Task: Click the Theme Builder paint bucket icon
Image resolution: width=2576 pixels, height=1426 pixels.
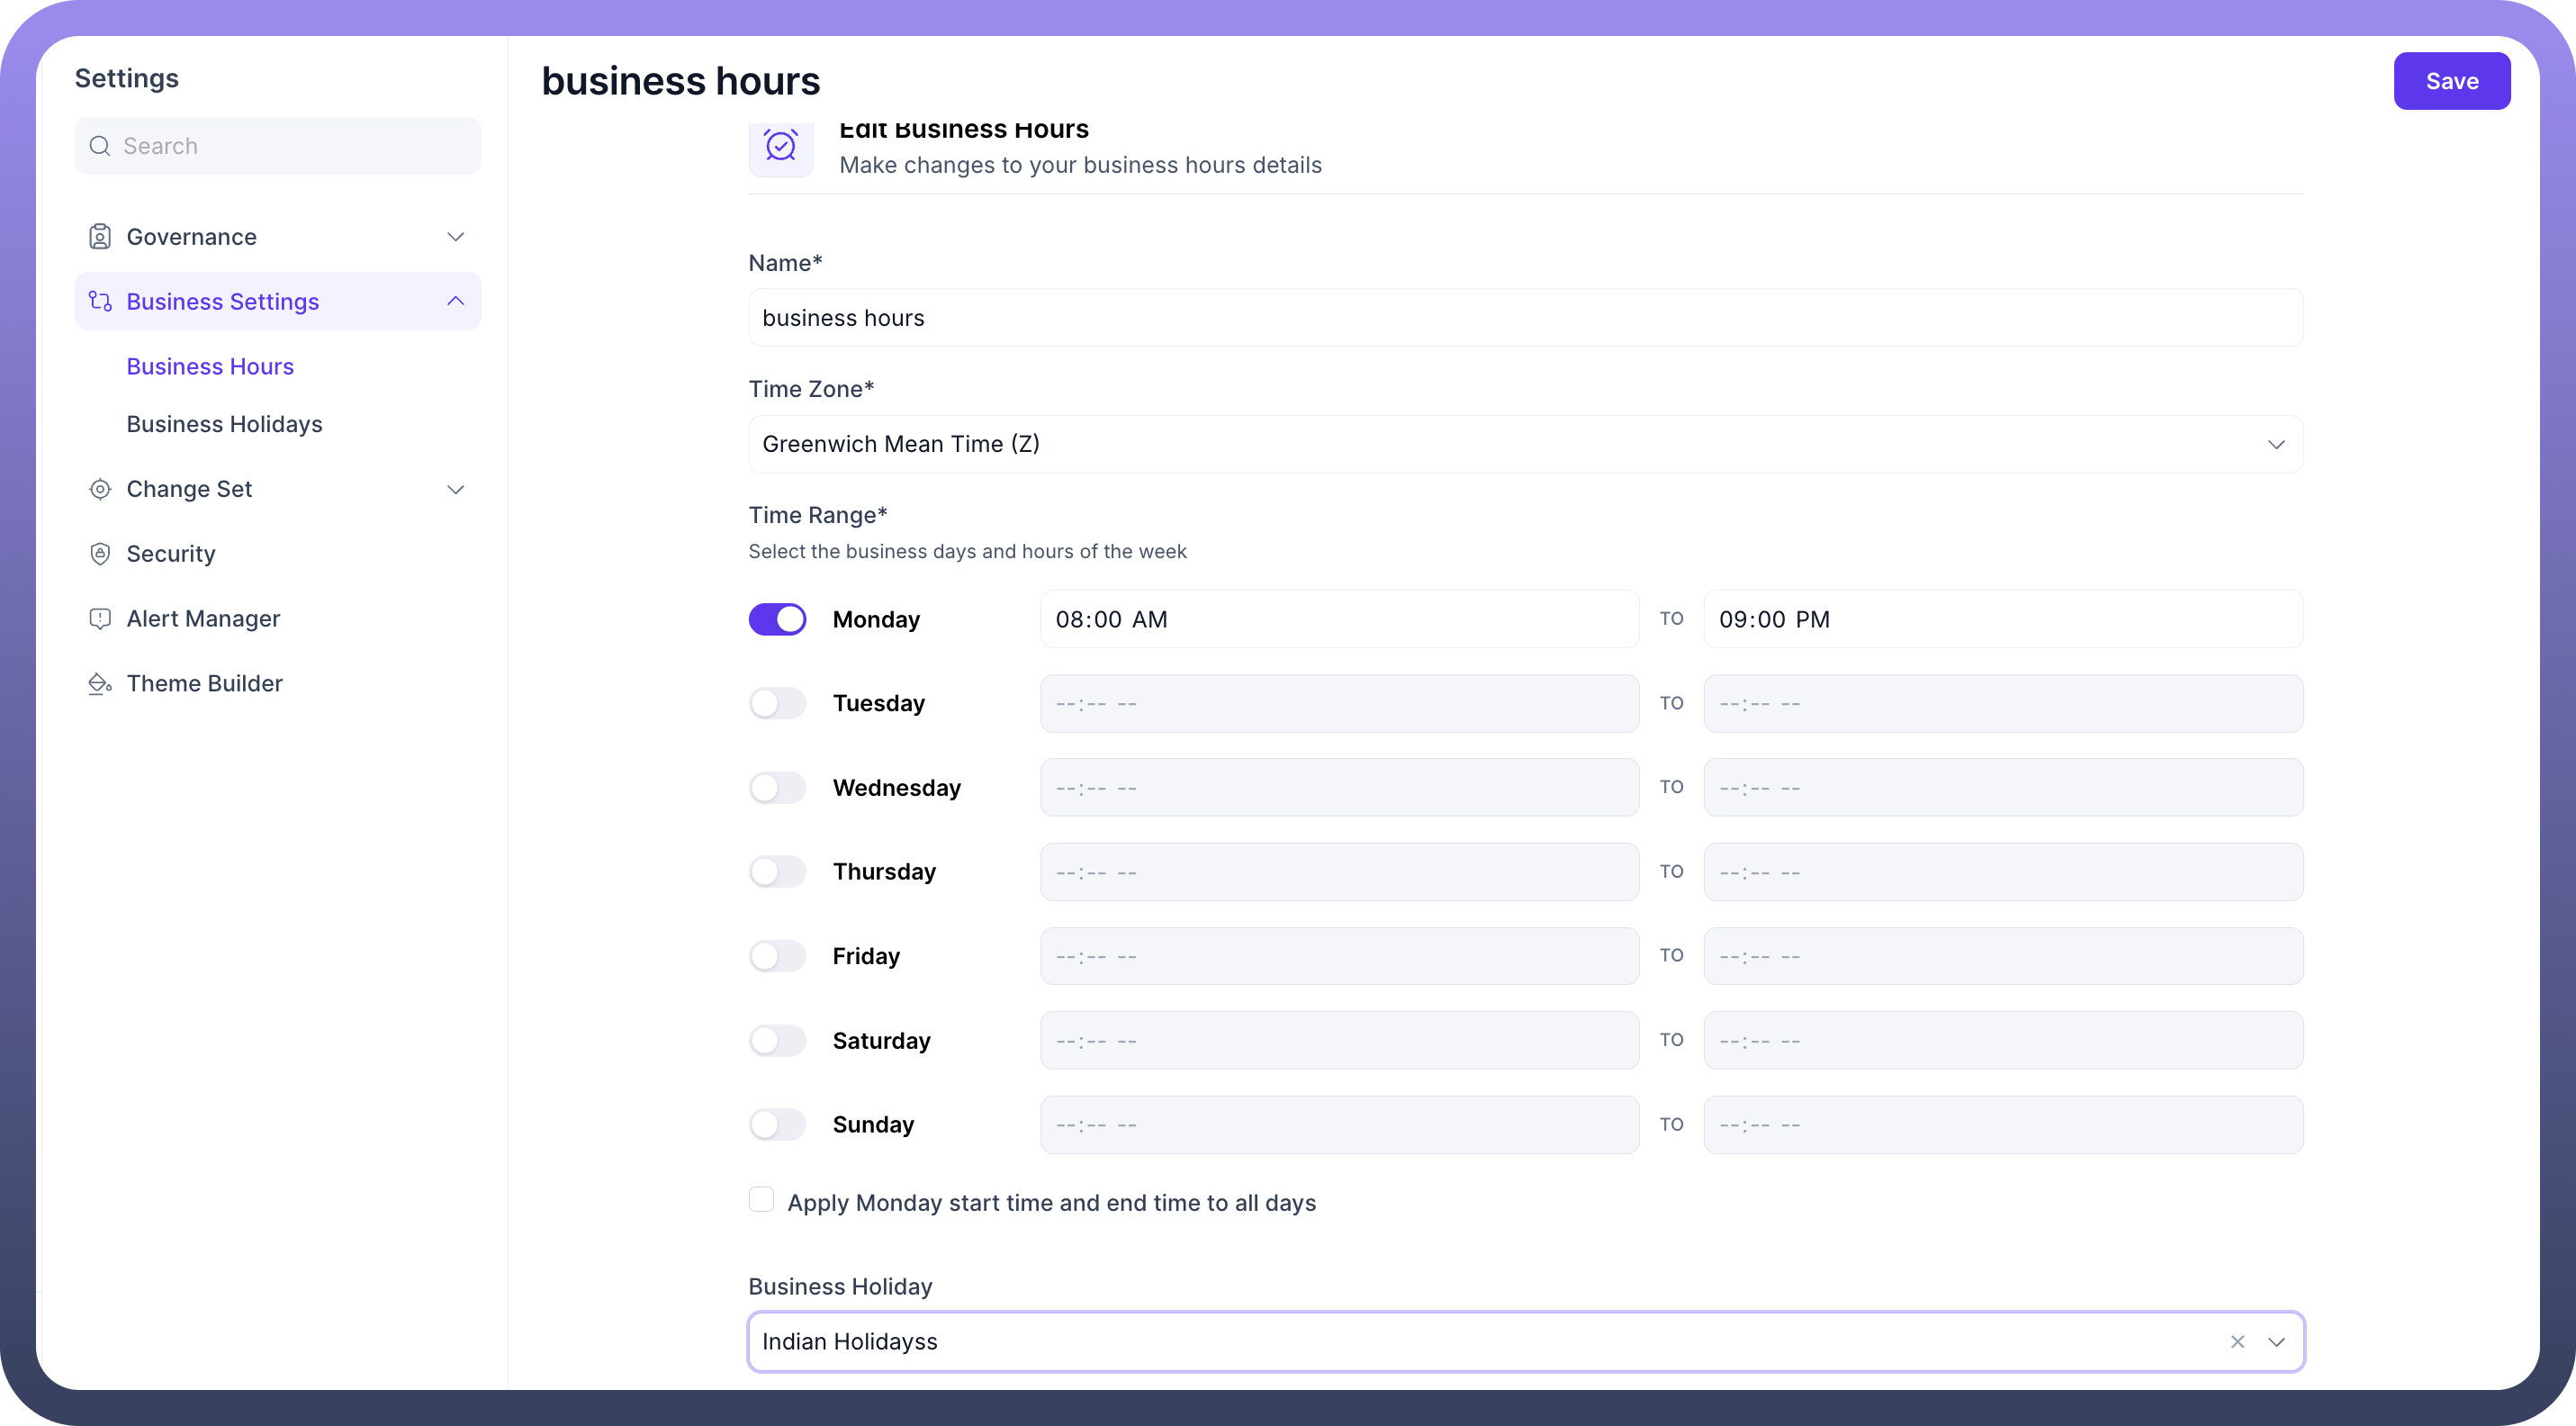Action: point(100,684)
